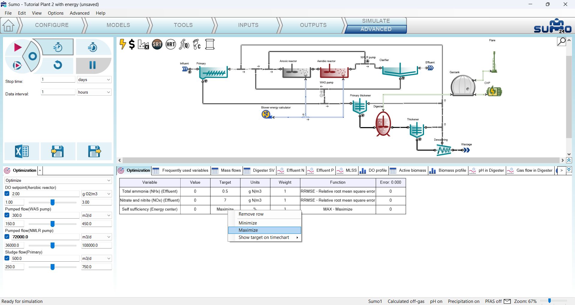Image resolution: width=575 pixels, height=305 pixels.
Task: Choose Maximize from the context menu
Action: pyautogui.click(x=264, y=230)
